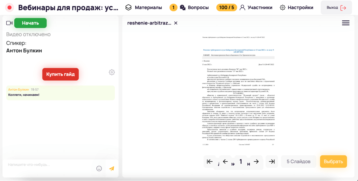
Task: Go to the first slide
Action: [210, 162]
